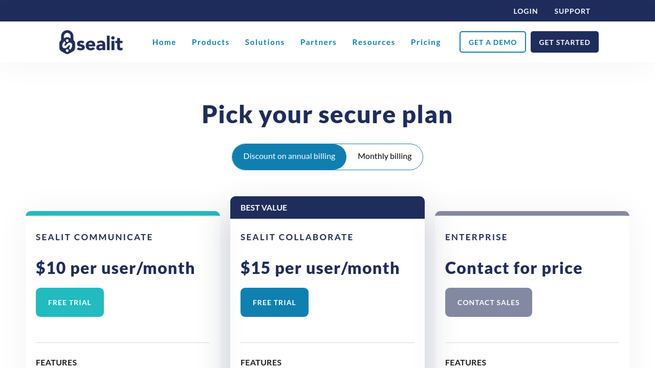Click the Best Value banner
This screenshot has height=368, width=655.
(327, 208)
